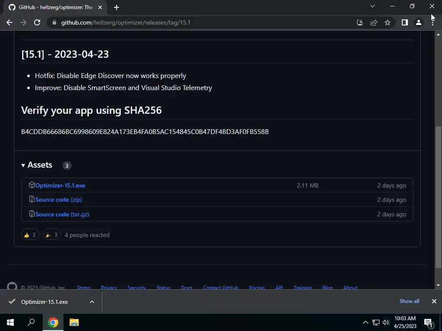
Task: Select the GitHub hellzerg/optimizer tab
Action: tap(56, 7)
